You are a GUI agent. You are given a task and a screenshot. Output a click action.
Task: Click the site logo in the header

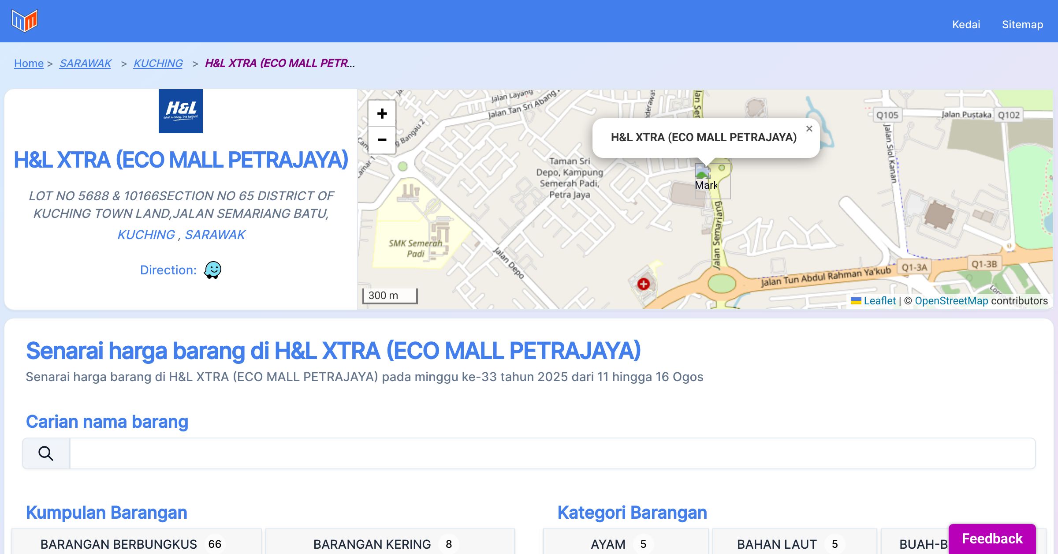(x=25, y=21)
